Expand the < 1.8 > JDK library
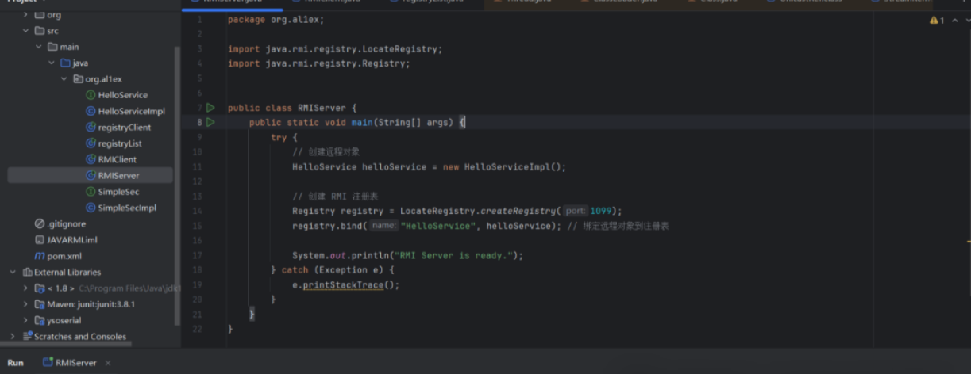Viewport: 971px width, 374px height. [26, 288]
